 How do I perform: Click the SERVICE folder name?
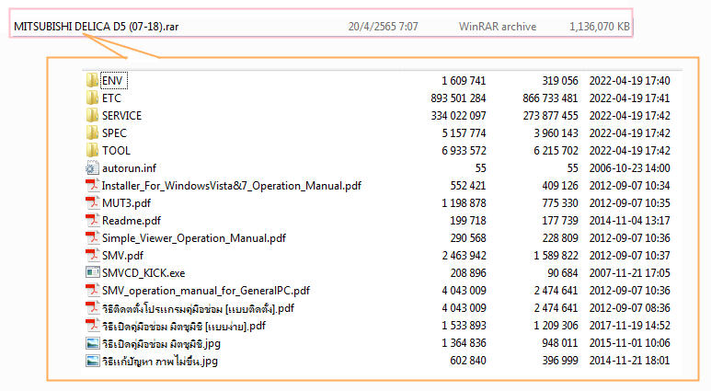[121, 116]
